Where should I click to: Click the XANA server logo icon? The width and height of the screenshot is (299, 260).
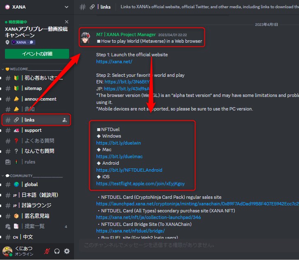[7, 7]
